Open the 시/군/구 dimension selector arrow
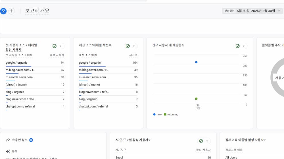The width and height of the screenshot is (284, 159). point(128,140)
